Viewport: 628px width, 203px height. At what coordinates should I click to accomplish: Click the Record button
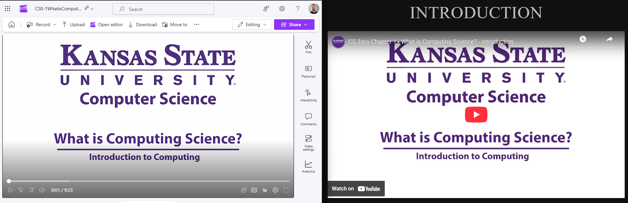pyautogui.click(x=38, y=25)
